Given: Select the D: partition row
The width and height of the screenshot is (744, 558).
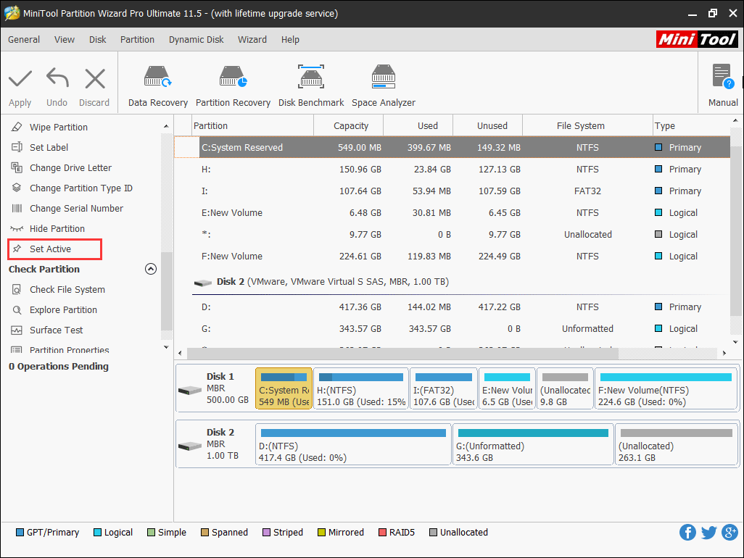Looking at the screenshot, I should coord(452,307).
